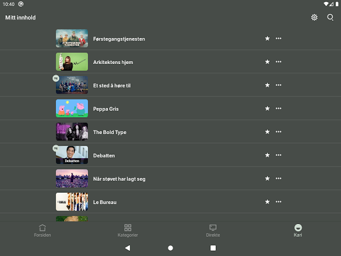341x256 pixels.
Task: Open the three-dot menu for The Bold Type
Action: point(278,132)
